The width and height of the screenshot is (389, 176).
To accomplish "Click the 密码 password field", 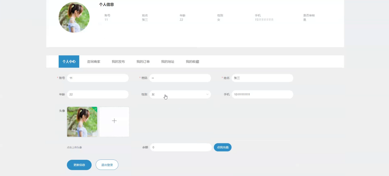I will (x=180, y=78).
